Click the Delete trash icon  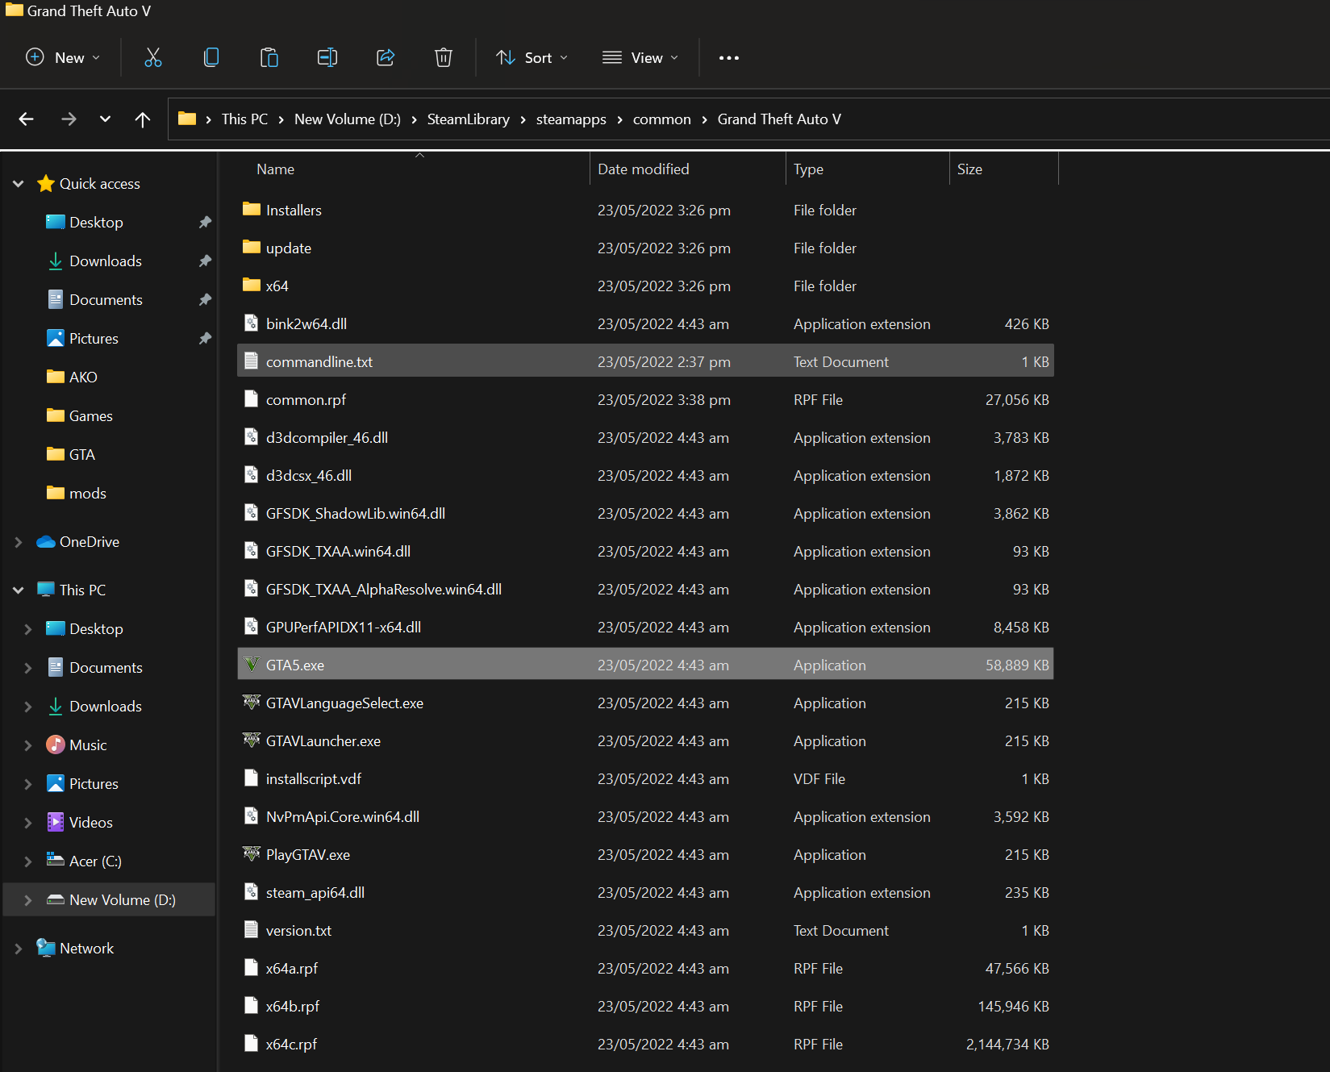click(444, 57)
